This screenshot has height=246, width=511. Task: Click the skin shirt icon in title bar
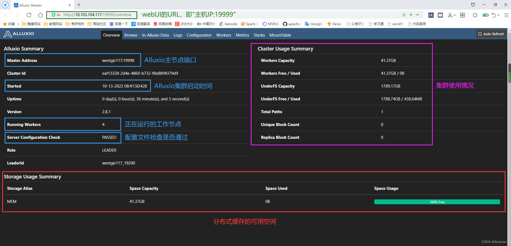pos(473,5)
